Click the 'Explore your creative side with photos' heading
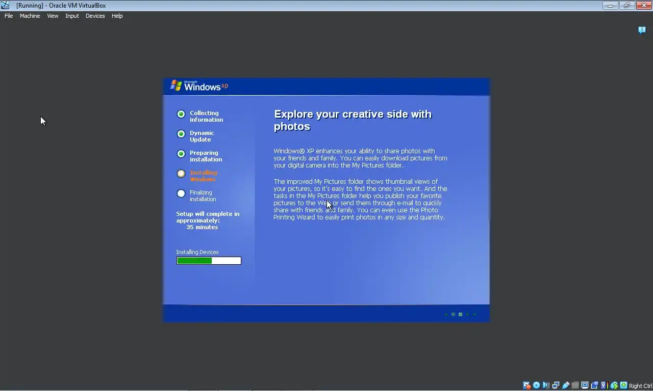 353,120
